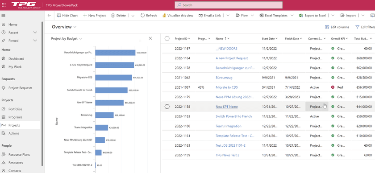Hide Chart using toolbar toggle
The image size is (375, 173).
pos(67,16)
